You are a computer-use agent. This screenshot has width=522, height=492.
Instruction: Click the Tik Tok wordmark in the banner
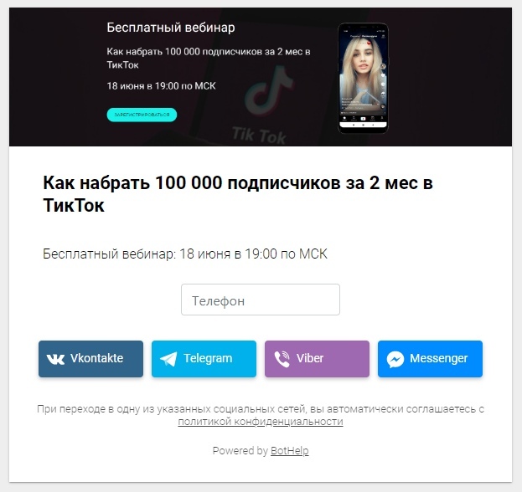coord(259,135)
